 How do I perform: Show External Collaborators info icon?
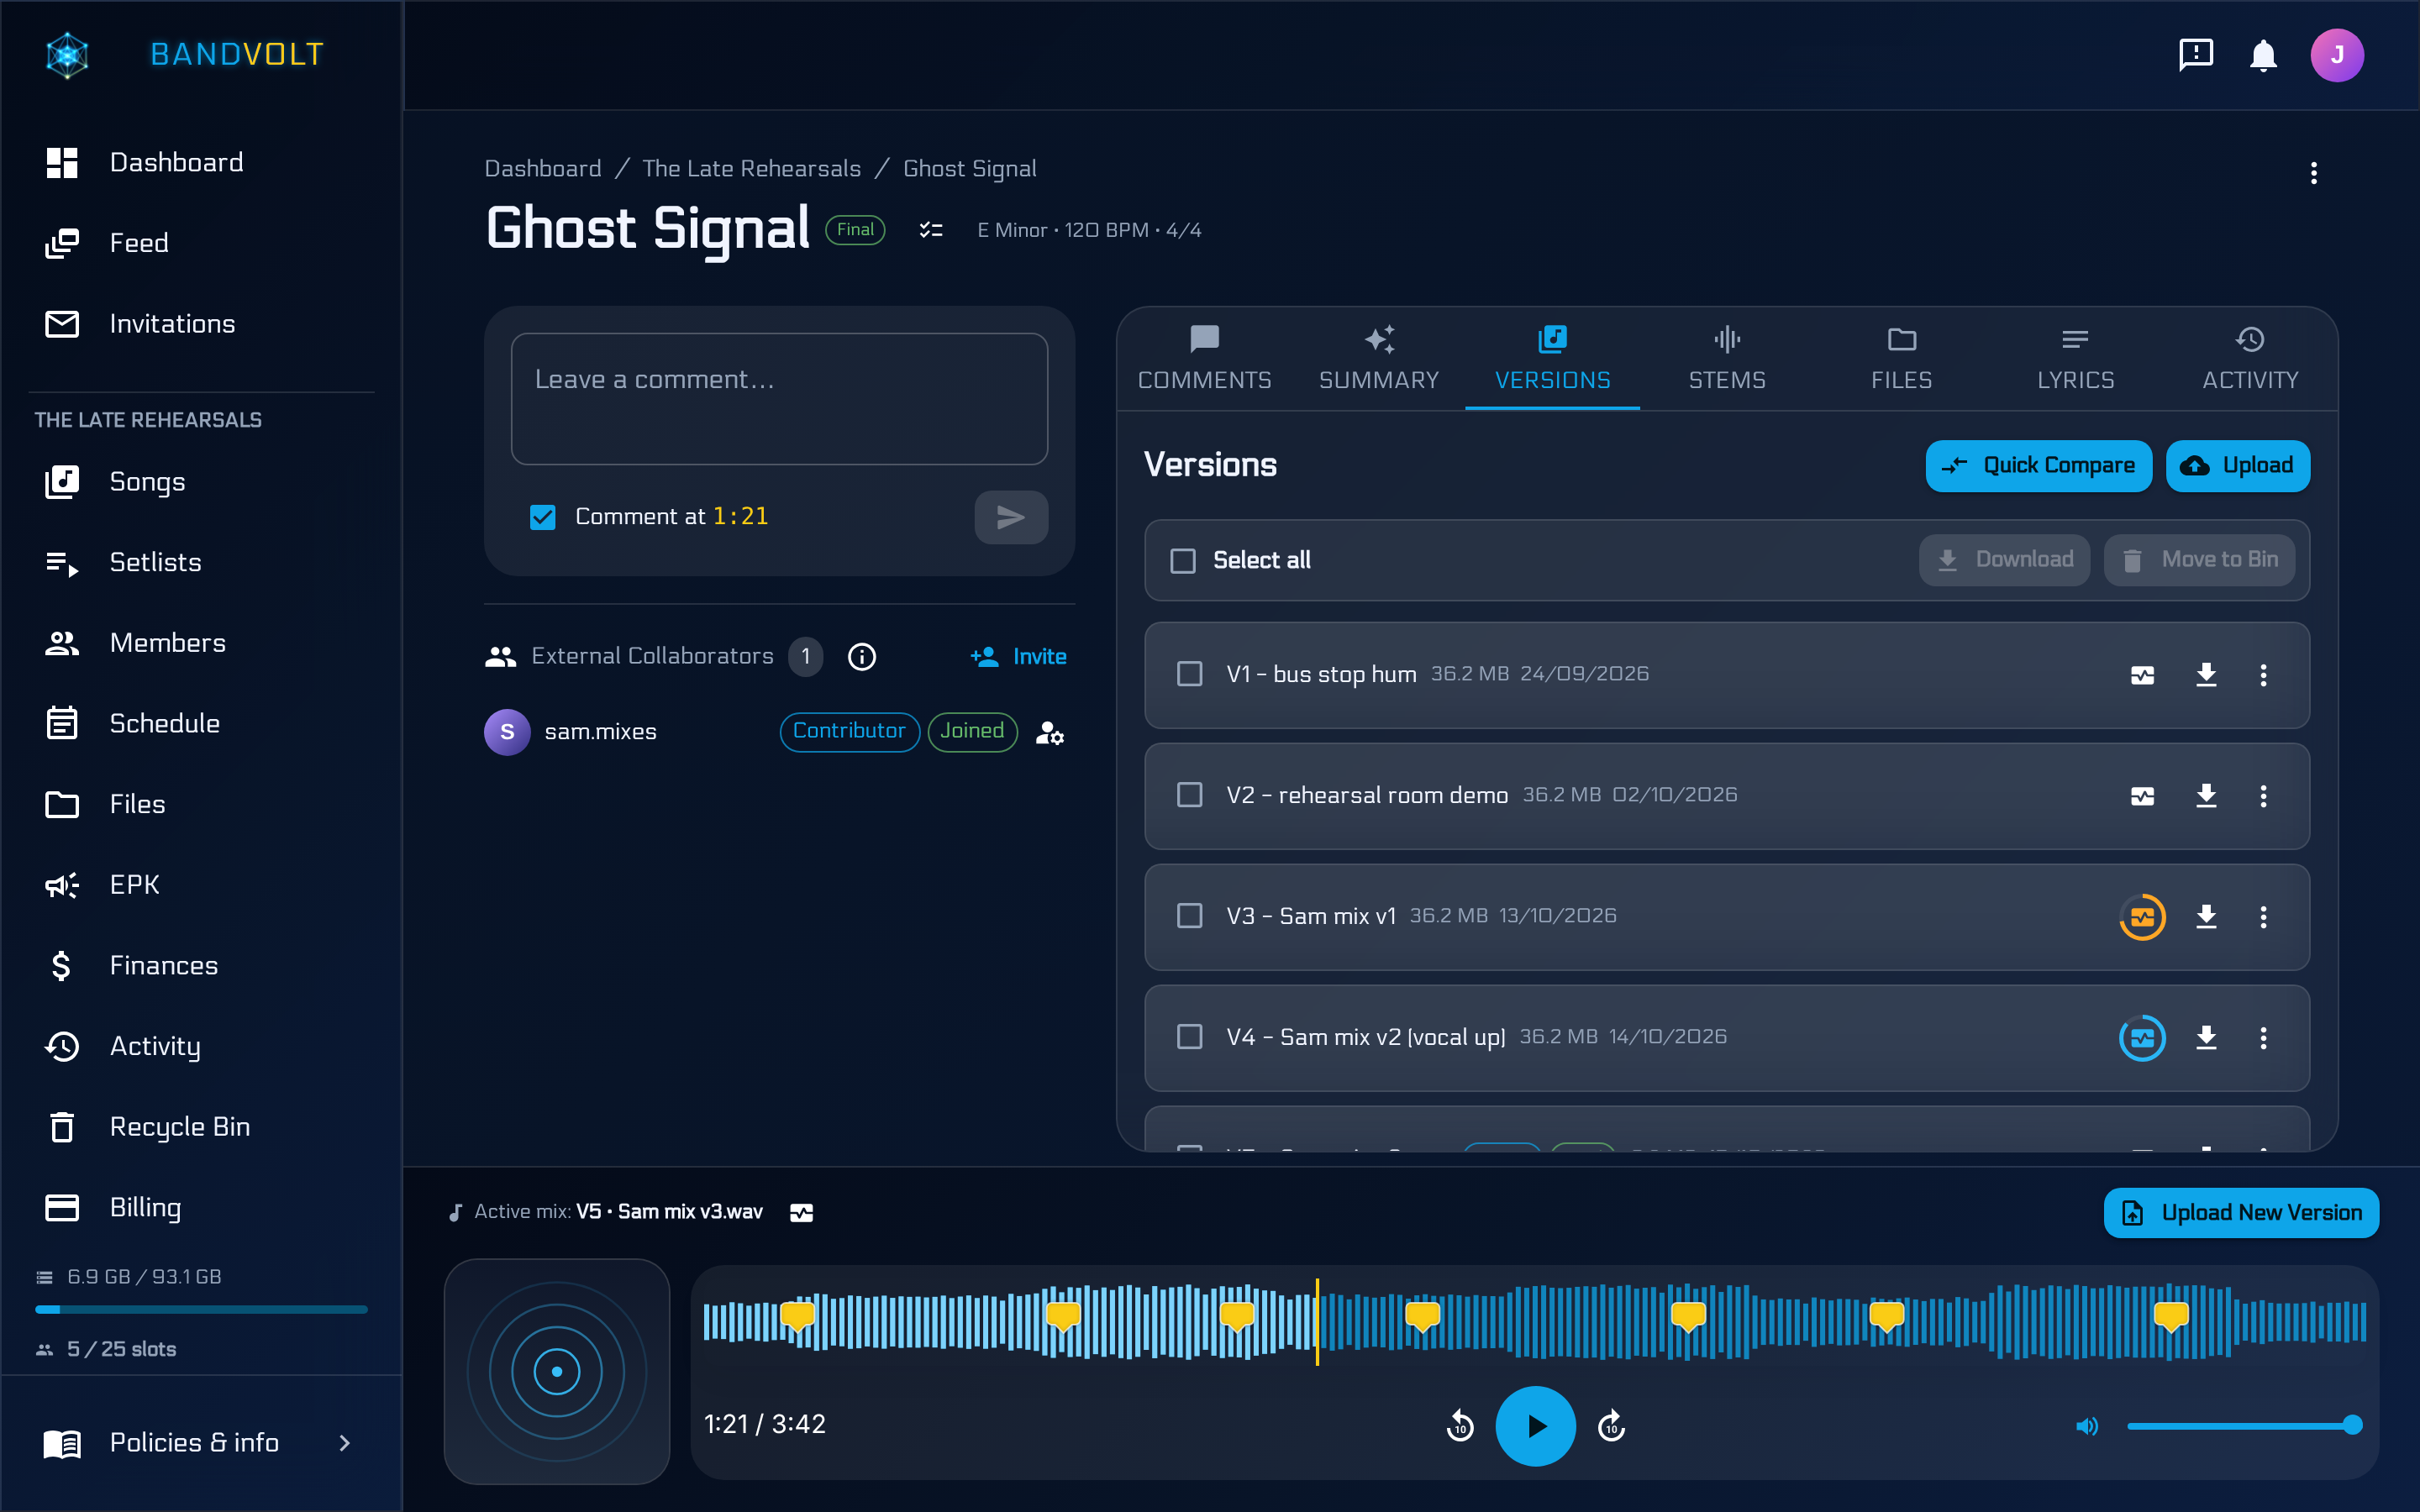[x=862, y=657]
